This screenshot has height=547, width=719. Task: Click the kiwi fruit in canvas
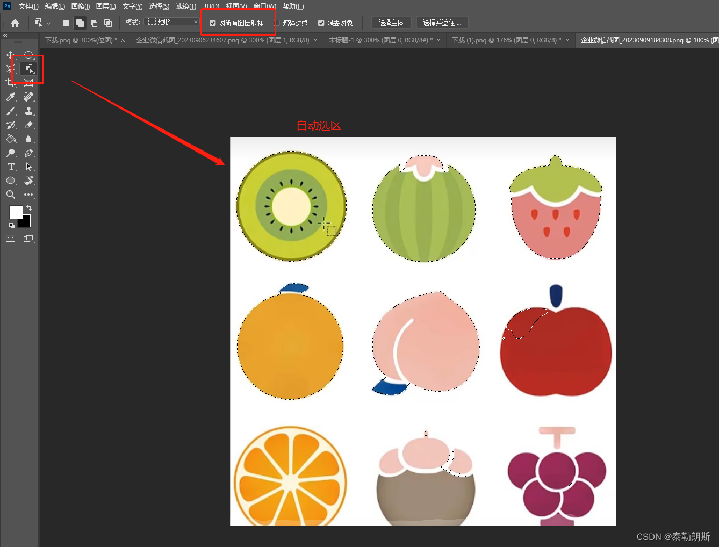pyautogui.click(x=291, y=206)
